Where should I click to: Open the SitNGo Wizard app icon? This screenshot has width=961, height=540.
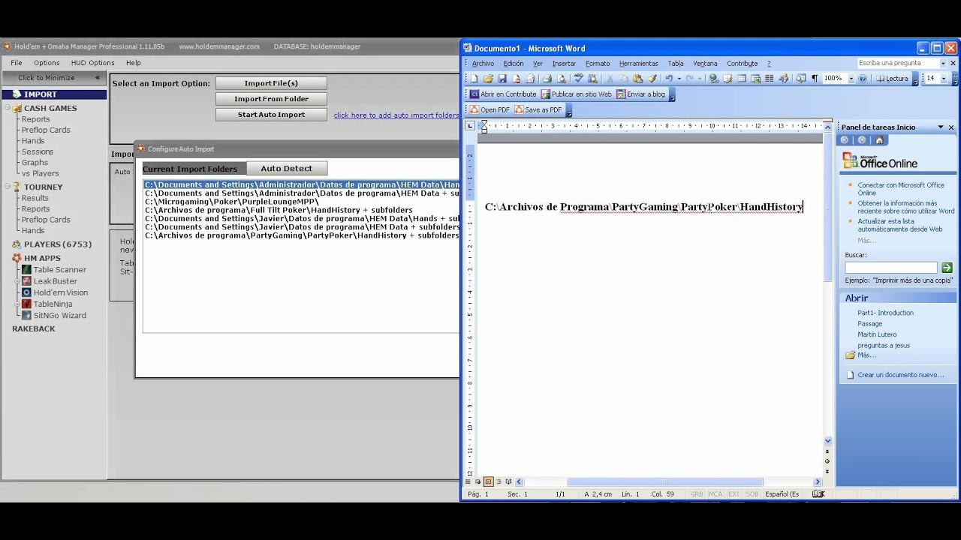click(x=26, y=316)
